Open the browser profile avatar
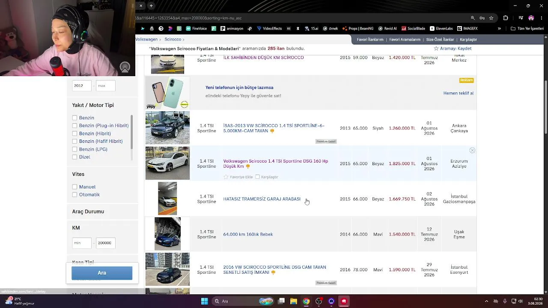The width and height of the screenshot is (548, 308). (531, 18)
